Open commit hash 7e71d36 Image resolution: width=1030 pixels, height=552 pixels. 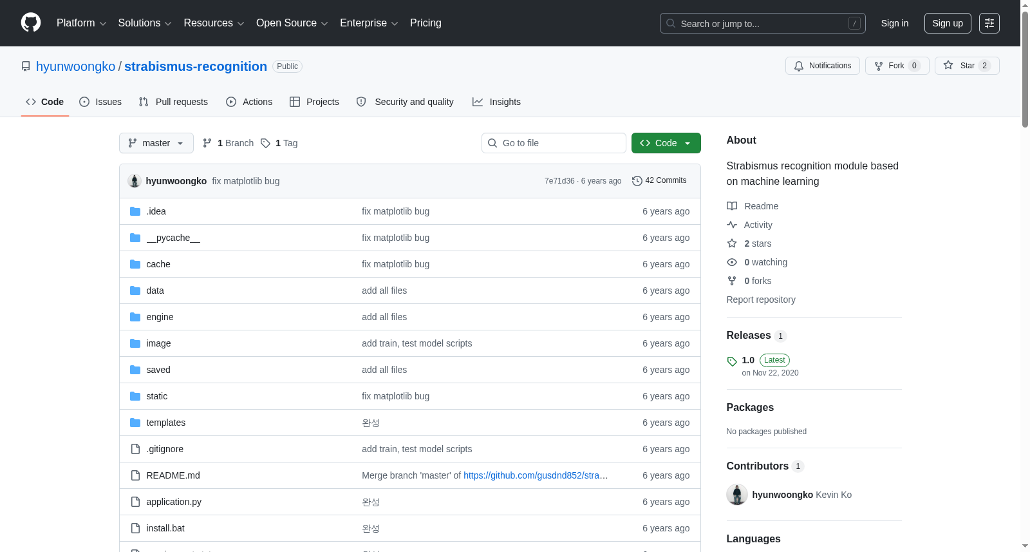click(x=559, y=181)
